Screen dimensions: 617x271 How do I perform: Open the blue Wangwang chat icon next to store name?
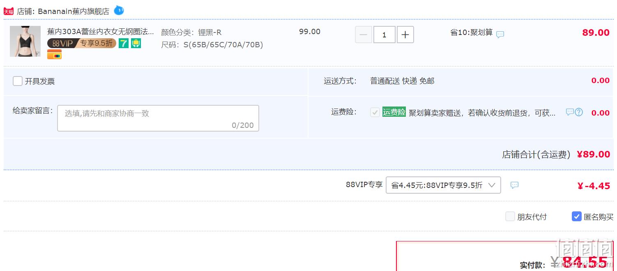point(119,10)
